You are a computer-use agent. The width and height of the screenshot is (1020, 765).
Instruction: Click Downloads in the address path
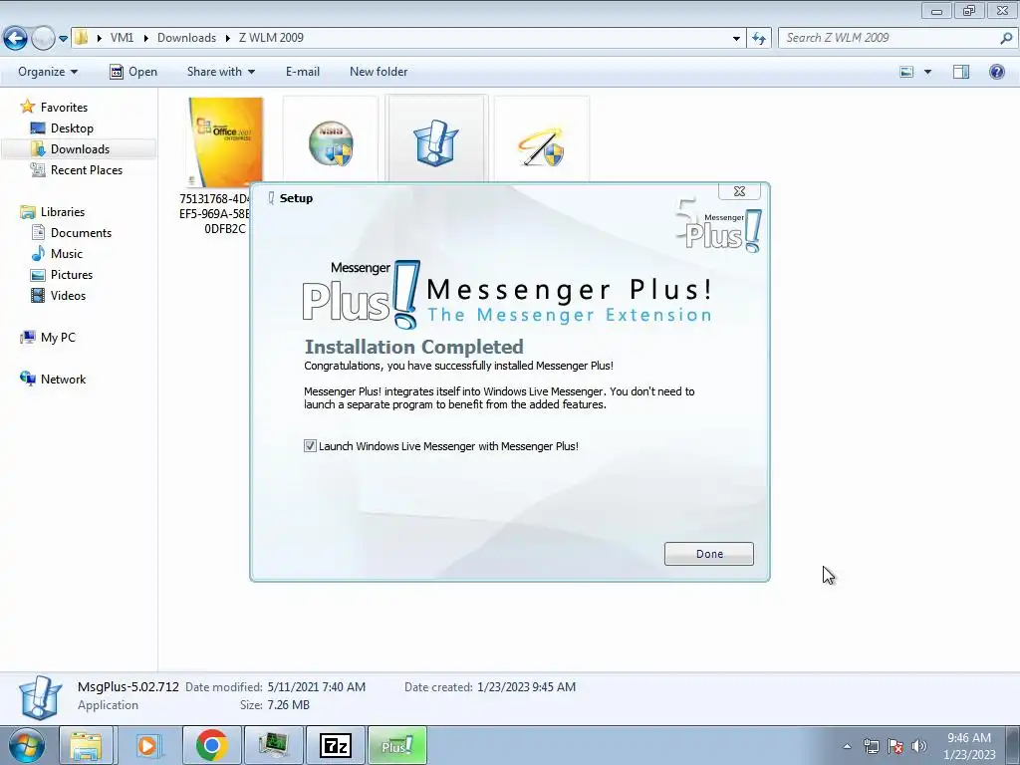(186, 38)
